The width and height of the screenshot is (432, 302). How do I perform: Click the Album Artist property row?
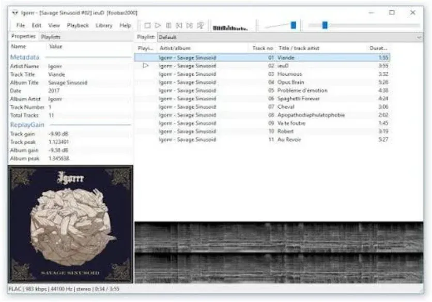70,99
